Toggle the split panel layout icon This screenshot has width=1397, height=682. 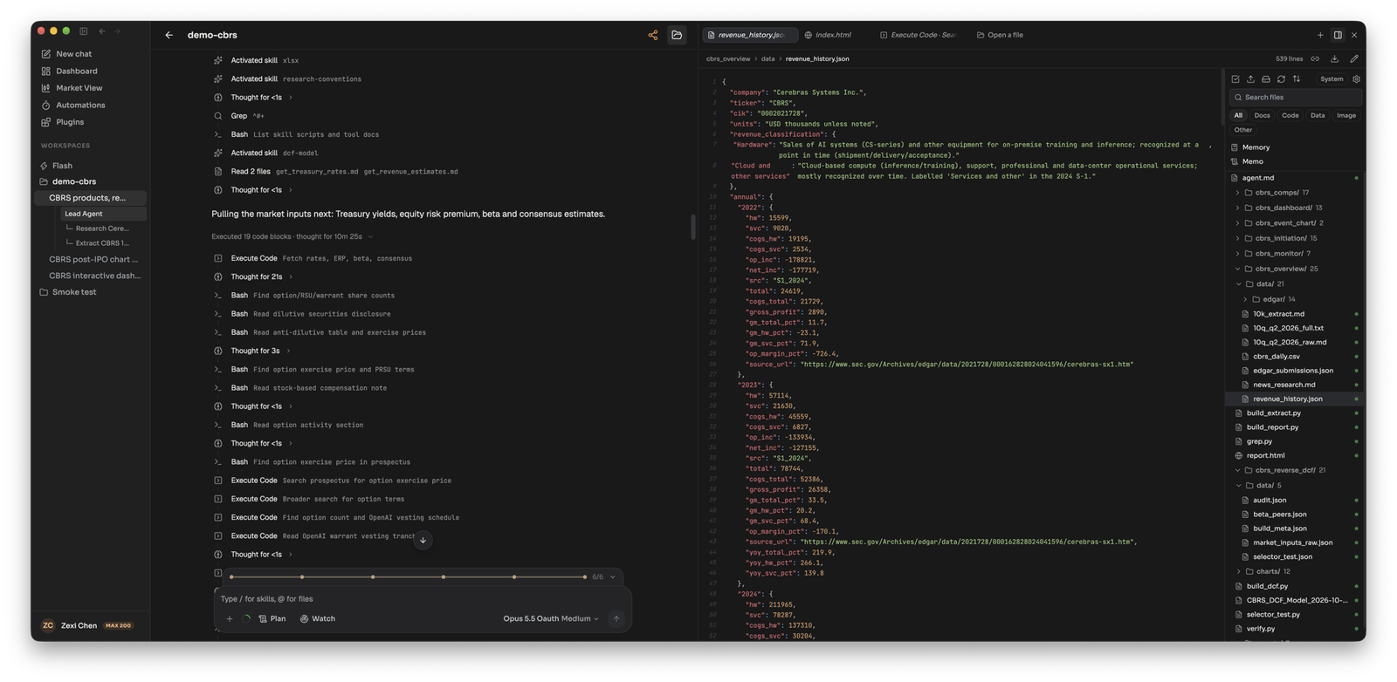[1338, 35]
